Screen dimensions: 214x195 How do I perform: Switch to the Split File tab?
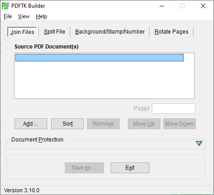54,32
